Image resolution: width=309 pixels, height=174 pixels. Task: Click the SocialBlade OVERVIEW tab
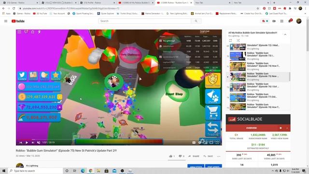coord(252,128)
